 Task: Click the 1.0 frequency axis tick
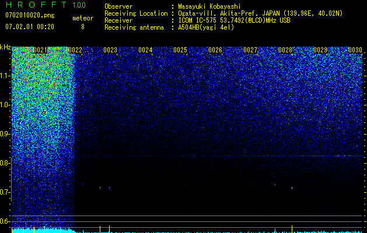(x=5, y=105)
